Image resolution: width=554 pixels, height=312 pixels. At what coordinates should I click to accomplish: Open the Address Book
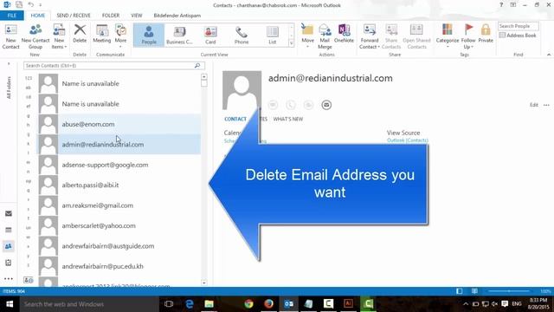(x=518, y=36)
